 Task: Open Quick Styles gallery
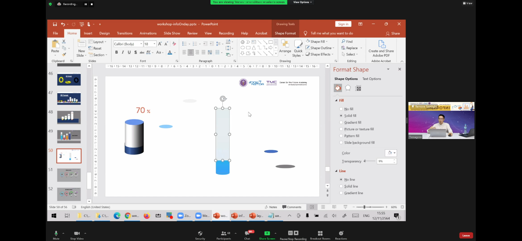click(x=298, y=48)
